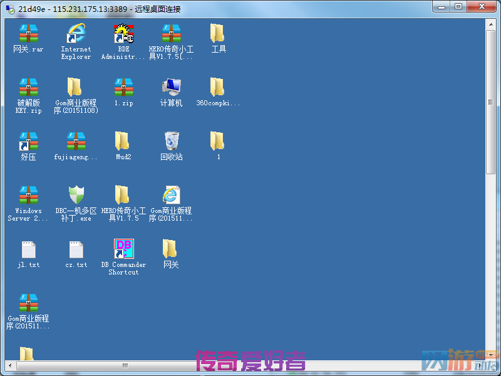Select the fujiageng archive icon

coord(76,142)
